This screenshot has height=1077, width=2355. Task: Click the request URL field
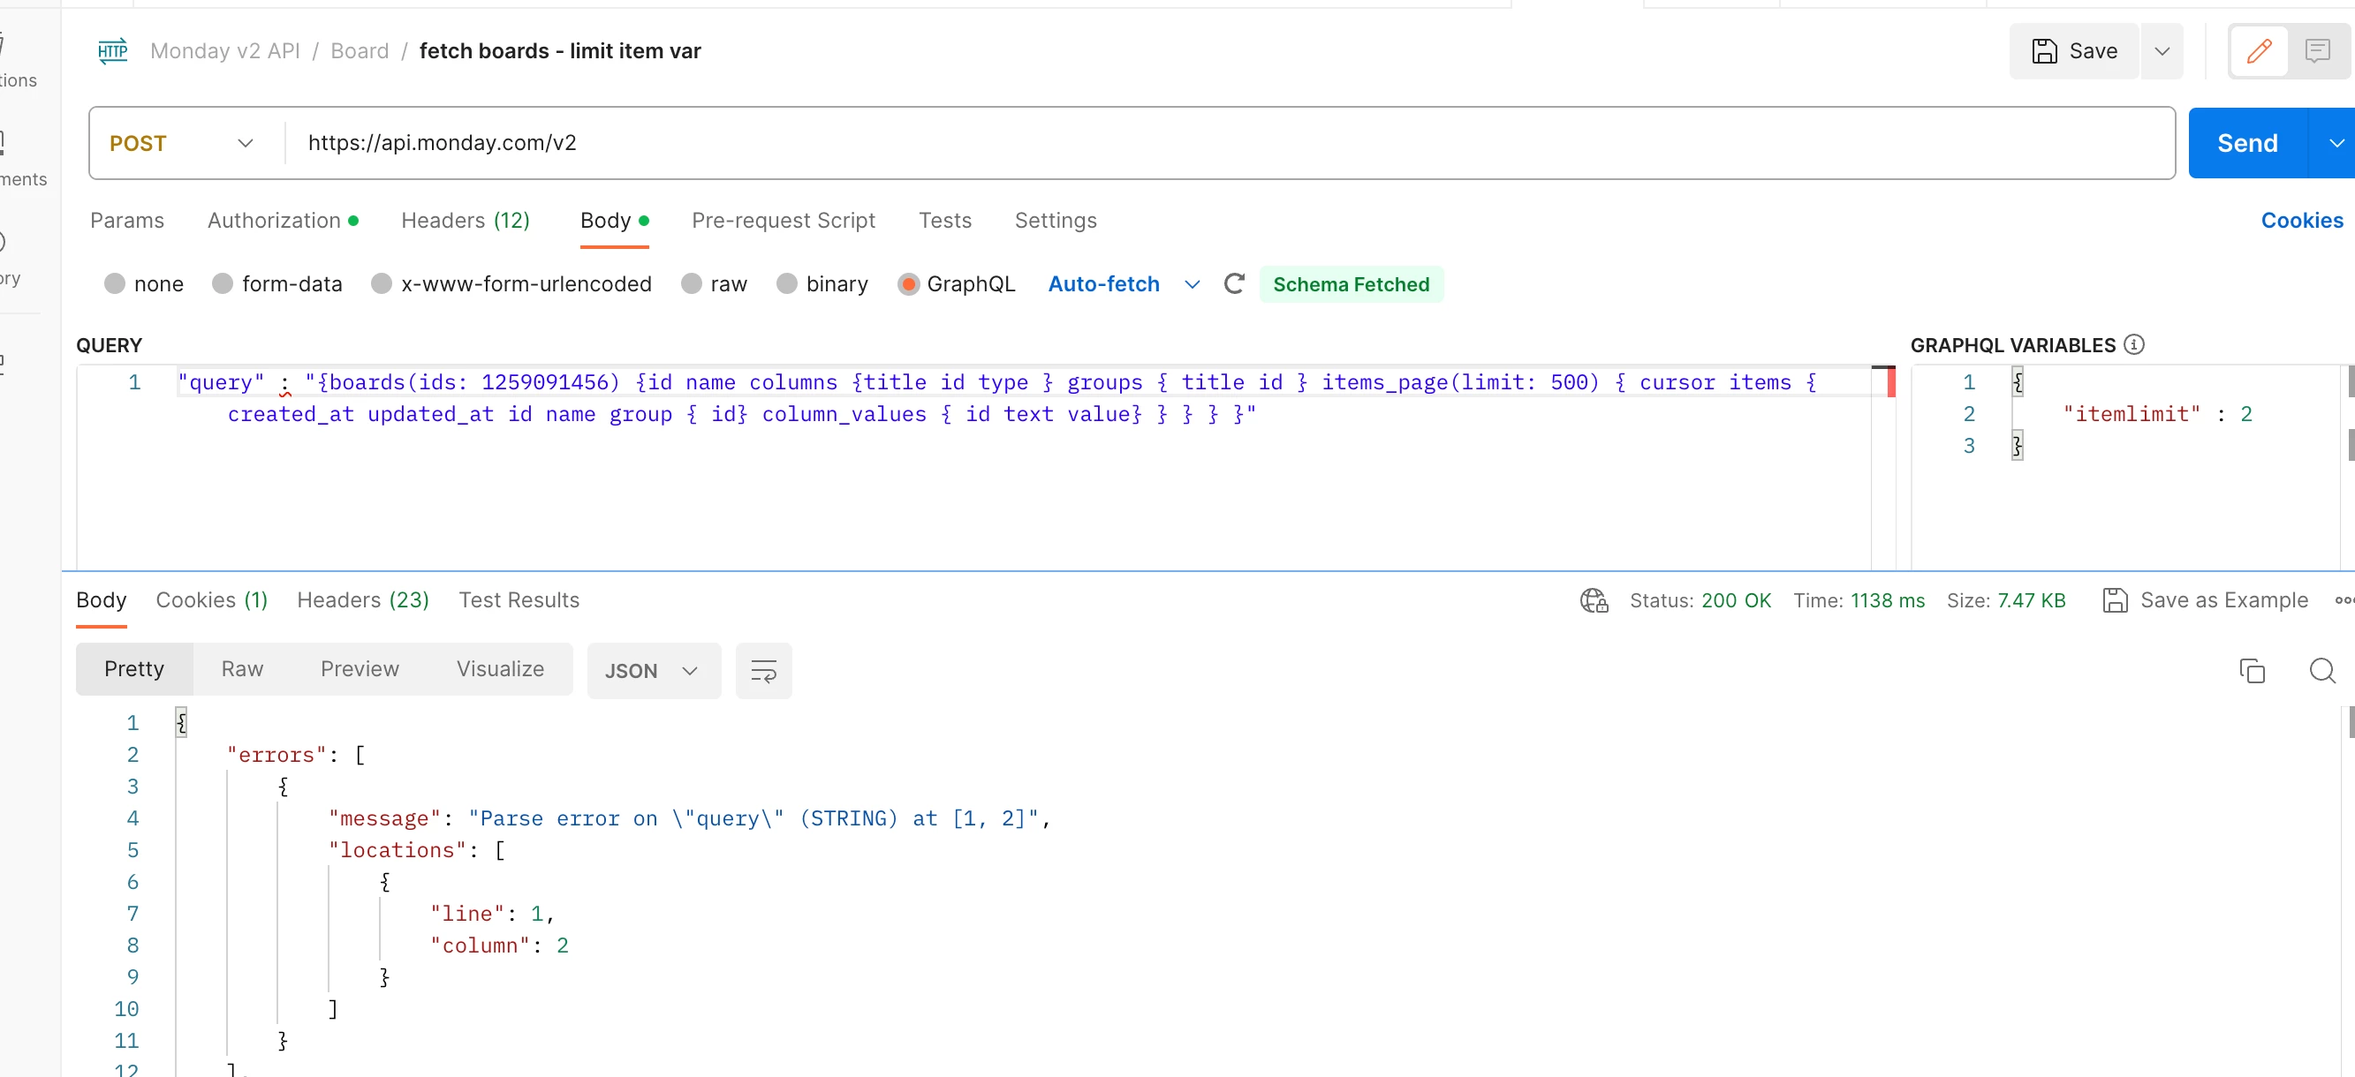pos(1229,143)
